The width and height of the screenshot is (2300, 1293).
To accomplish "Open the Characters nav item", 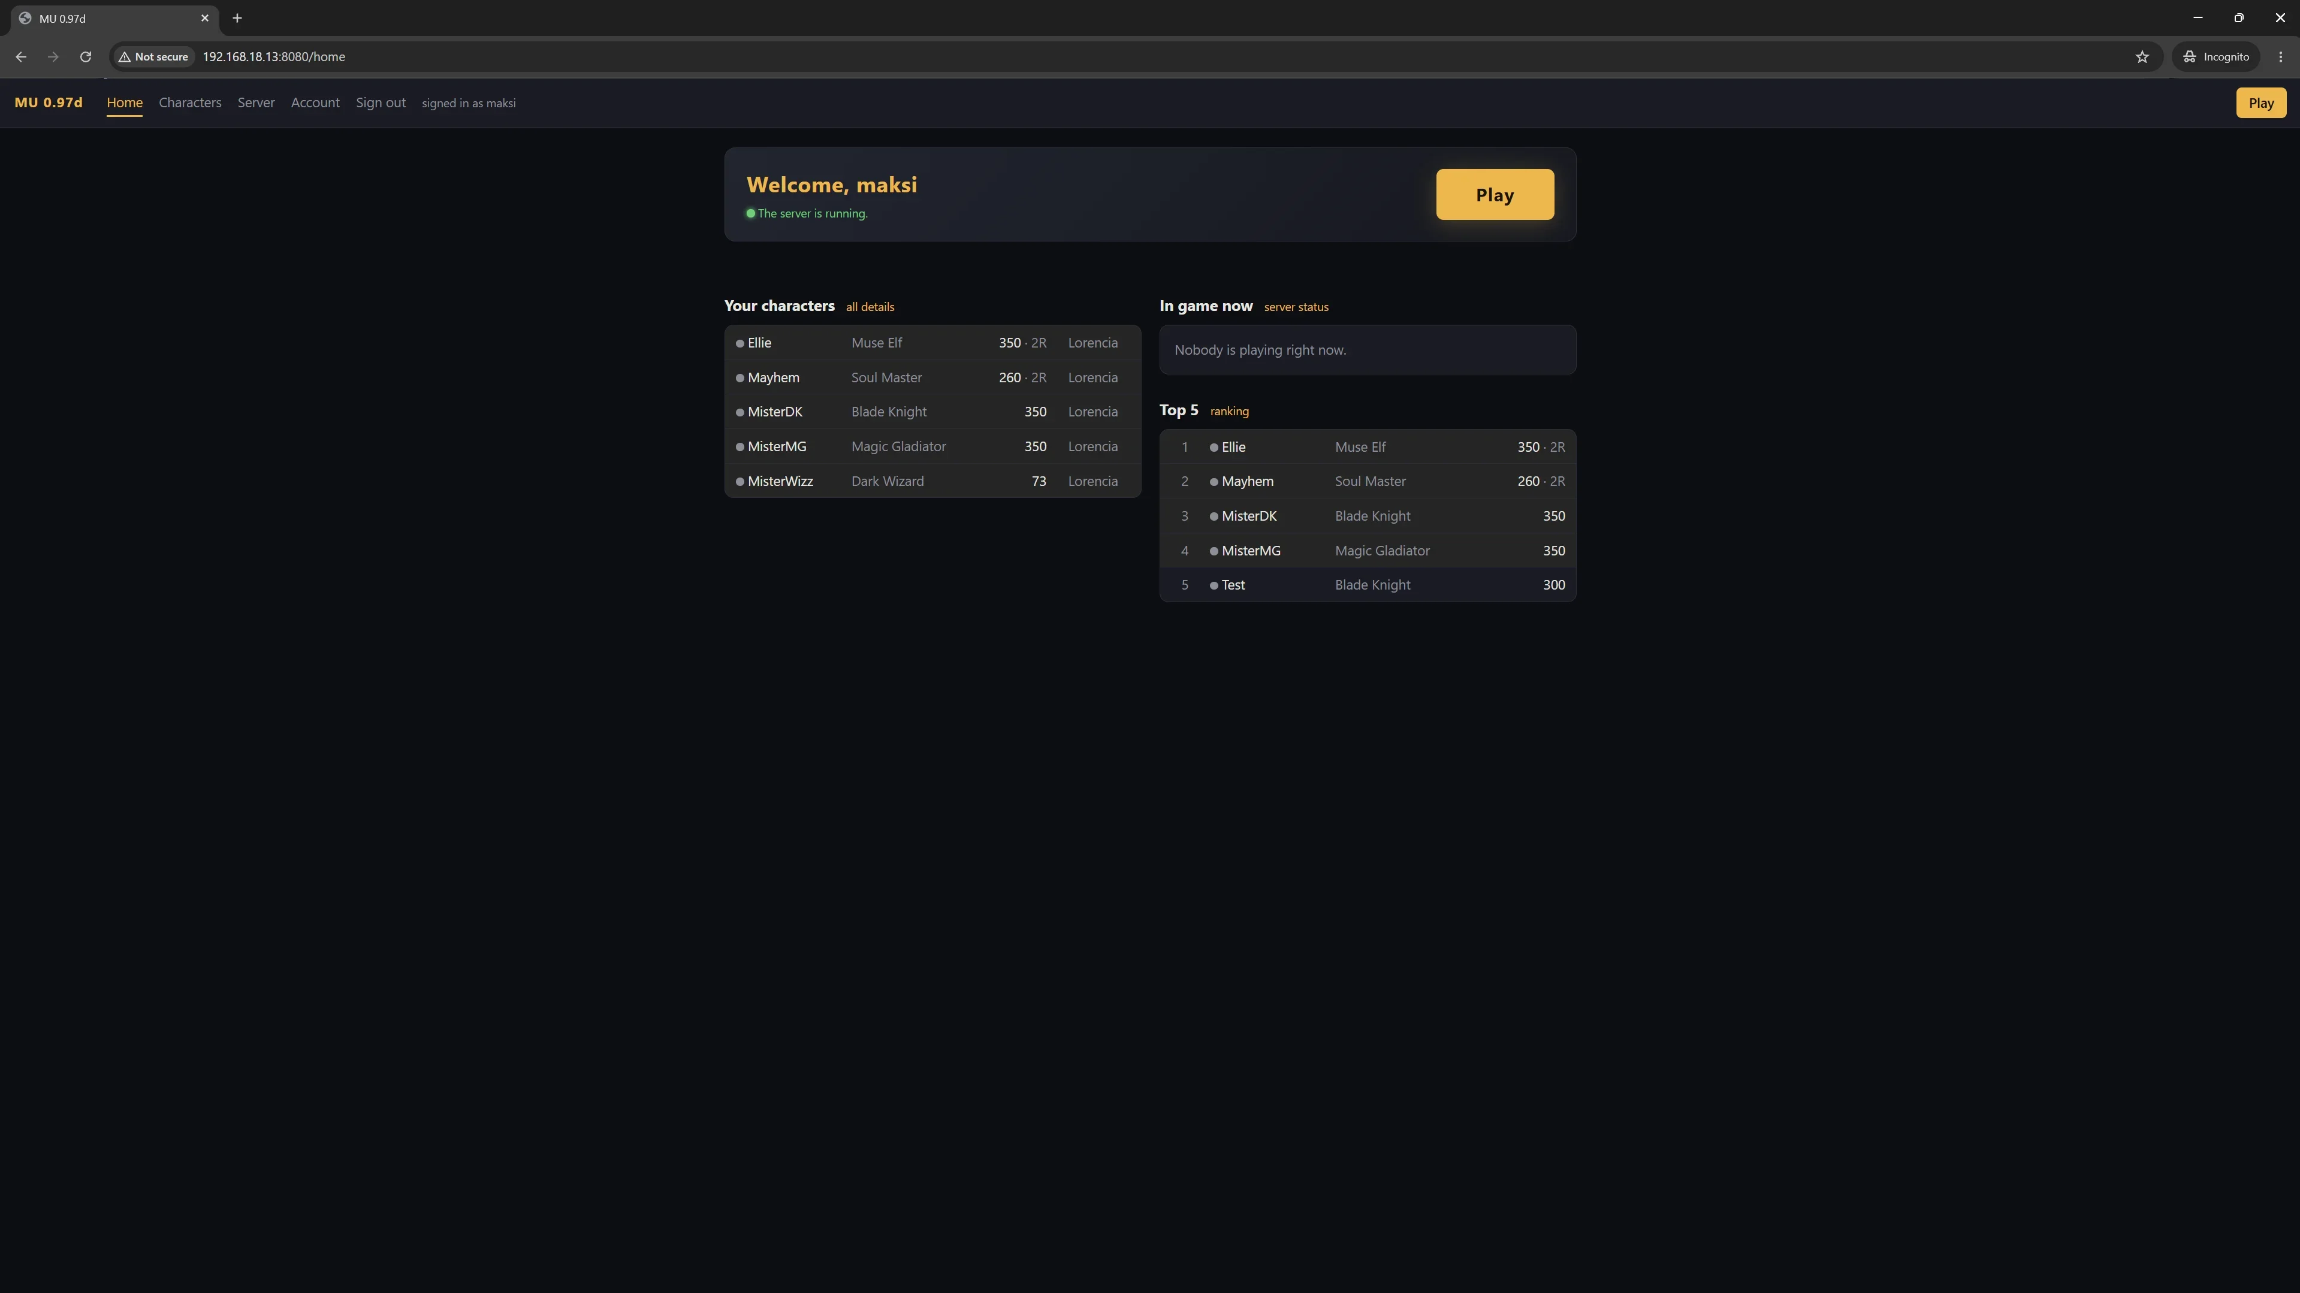I will pos(190,102).
